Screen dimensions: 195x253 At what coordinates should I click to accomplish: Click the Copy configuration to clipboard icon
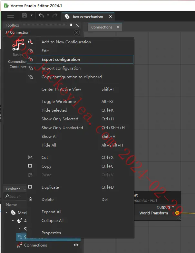coord(30,77)
